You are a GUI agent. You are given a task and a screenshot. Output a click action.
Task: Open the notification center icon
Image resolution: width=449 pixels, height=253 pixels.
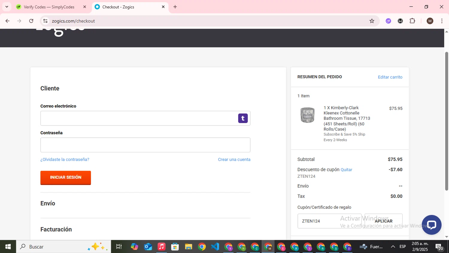pos(439,247)
